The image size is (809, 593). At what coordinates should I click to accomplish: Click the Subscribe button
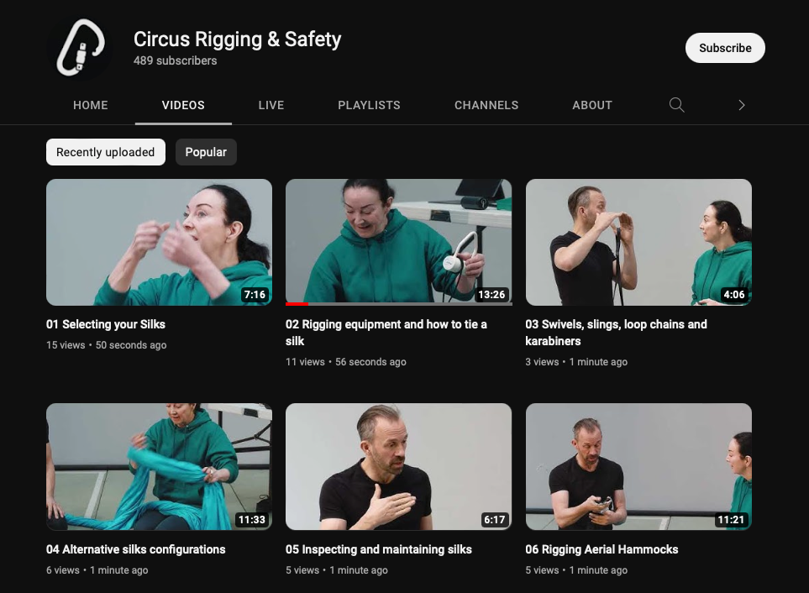tap(725, 48)
